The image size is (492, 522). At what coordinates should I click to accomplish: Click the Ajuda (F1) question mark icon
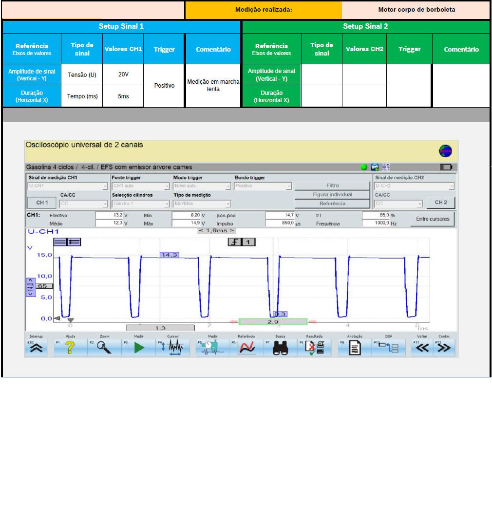(x=70, y=347)
